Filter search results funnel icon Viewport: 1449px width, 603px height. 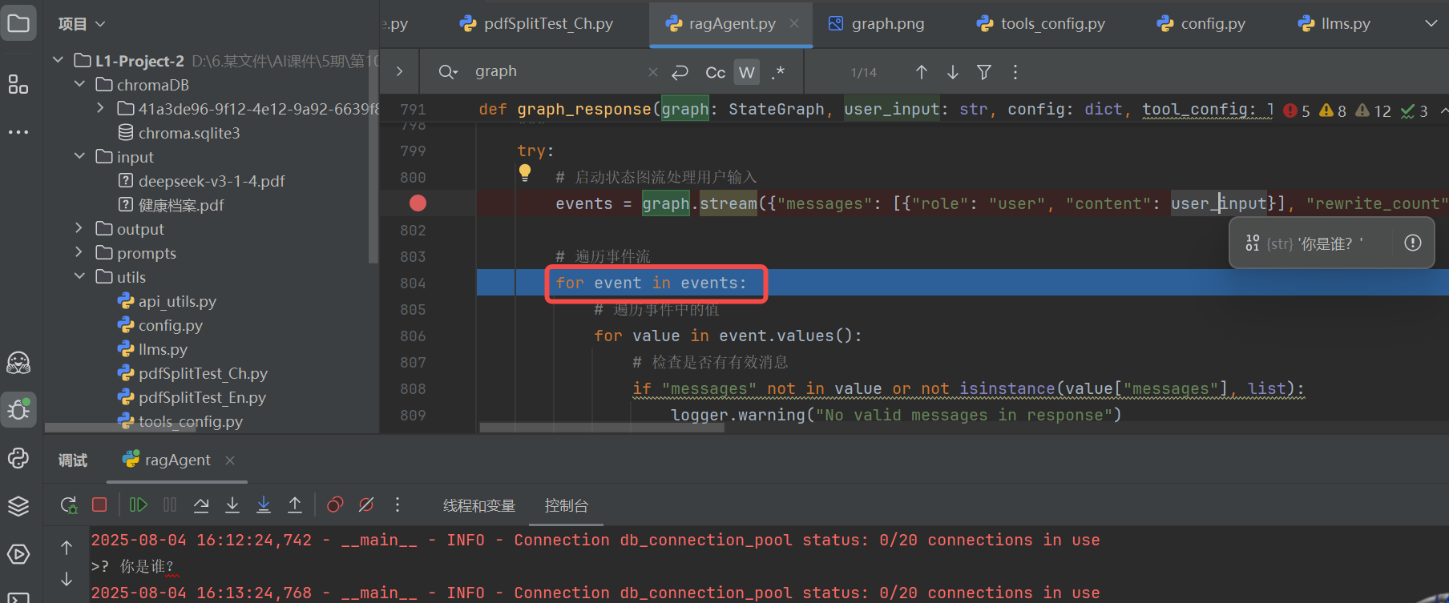984,72
